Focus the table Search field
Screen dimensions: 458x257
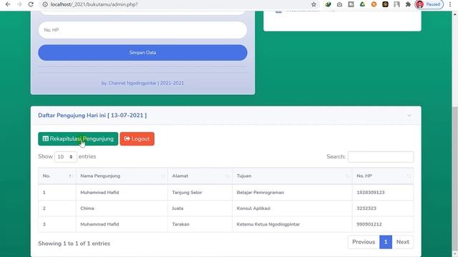pos(381,157)
